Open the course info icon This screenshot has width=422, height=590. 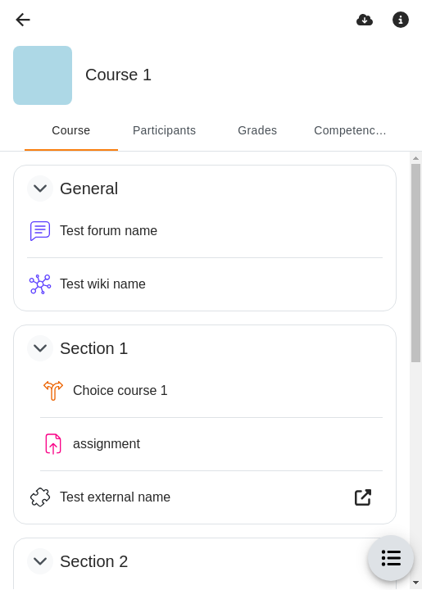tap(401, 20)
